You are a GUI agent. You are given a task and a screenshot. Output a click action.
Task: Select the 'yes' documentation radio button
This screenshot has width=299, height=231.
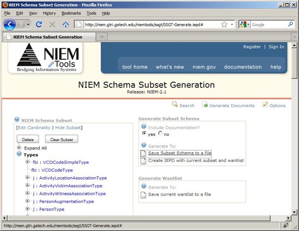(144, 133)
